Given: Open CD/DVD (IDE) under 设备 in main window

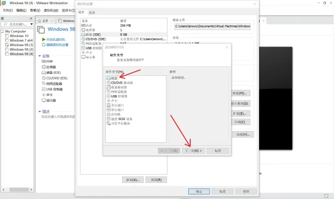Looking at the screenshot, I should pyautogui.click(x=55, y=78).
